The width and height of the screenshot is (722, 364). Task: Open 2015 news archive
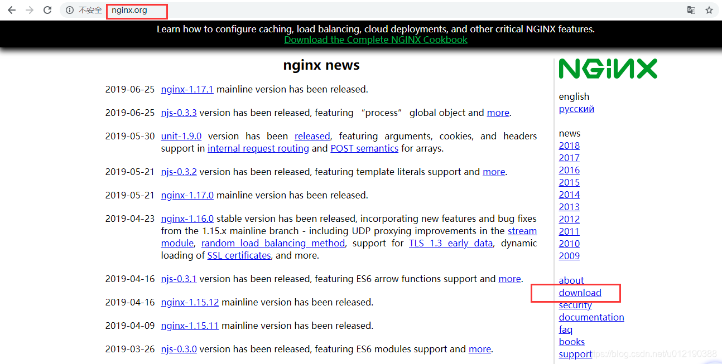pyautogui.click(x=569, y=182)
